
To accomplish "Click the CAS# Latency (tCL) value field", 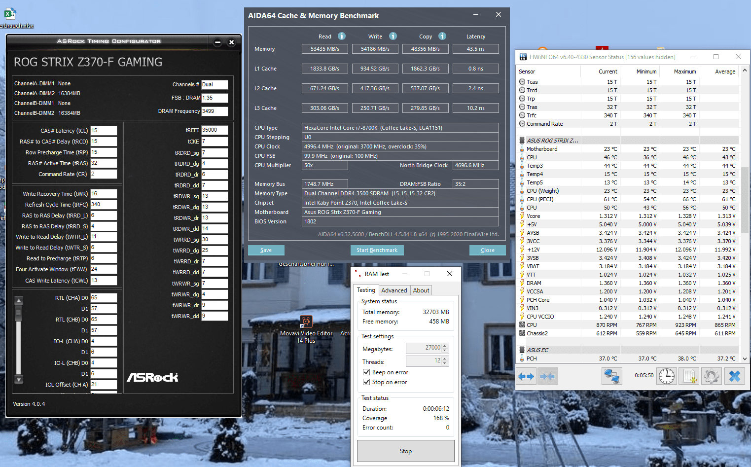I will pos(104,131).
